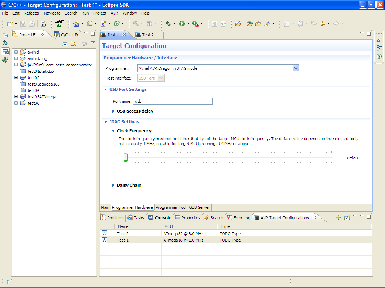This screenshot has width=385, height=288.
Task: Click the fast view icon in status bar
Action: coord(9,282)
